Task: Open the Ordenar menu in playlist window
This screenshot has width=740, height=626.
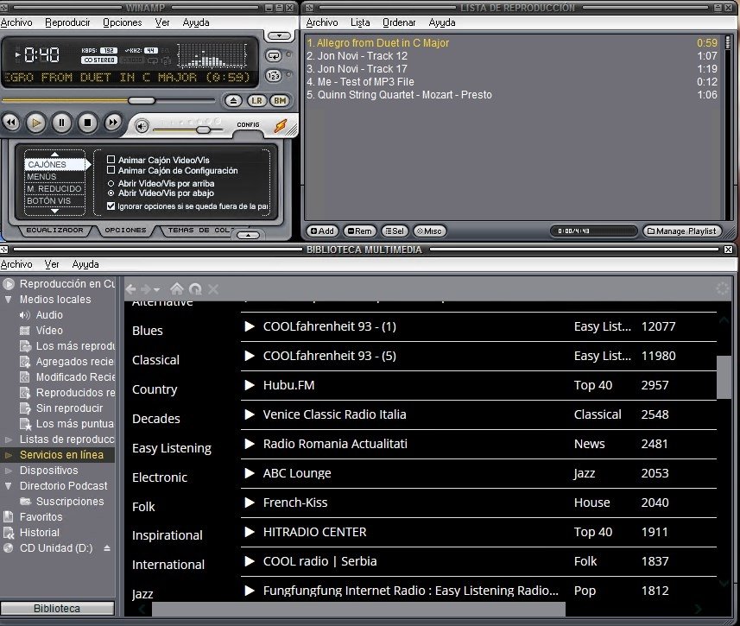Action: (399, 22)
